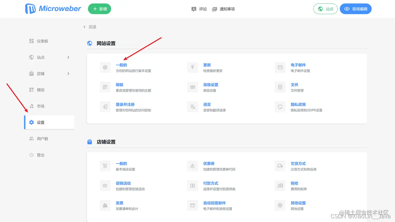The height and width of the screenshot is (222, 395).
Task: Open the 市场 sidebar menu item
Action: (40, 106)
